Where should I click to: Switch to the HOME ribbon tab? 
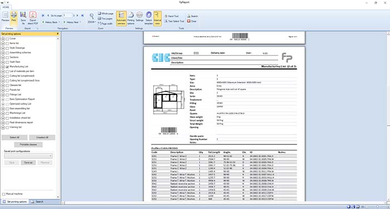(x=6, y=7)
